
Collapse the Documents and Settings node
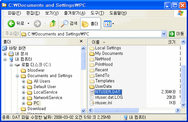pos(18,76)
